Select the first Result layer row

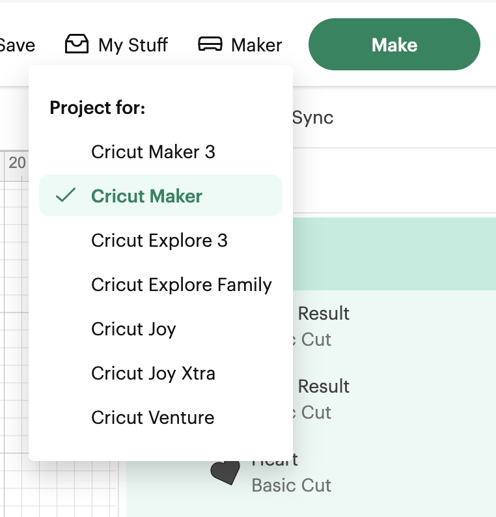pyautogui.click(x=394, y=326)
